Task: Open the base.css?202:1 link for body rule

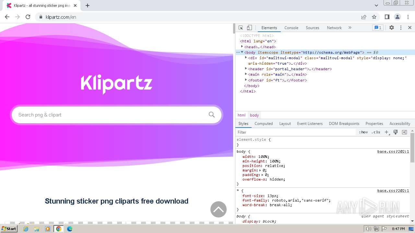Action: 393,151
